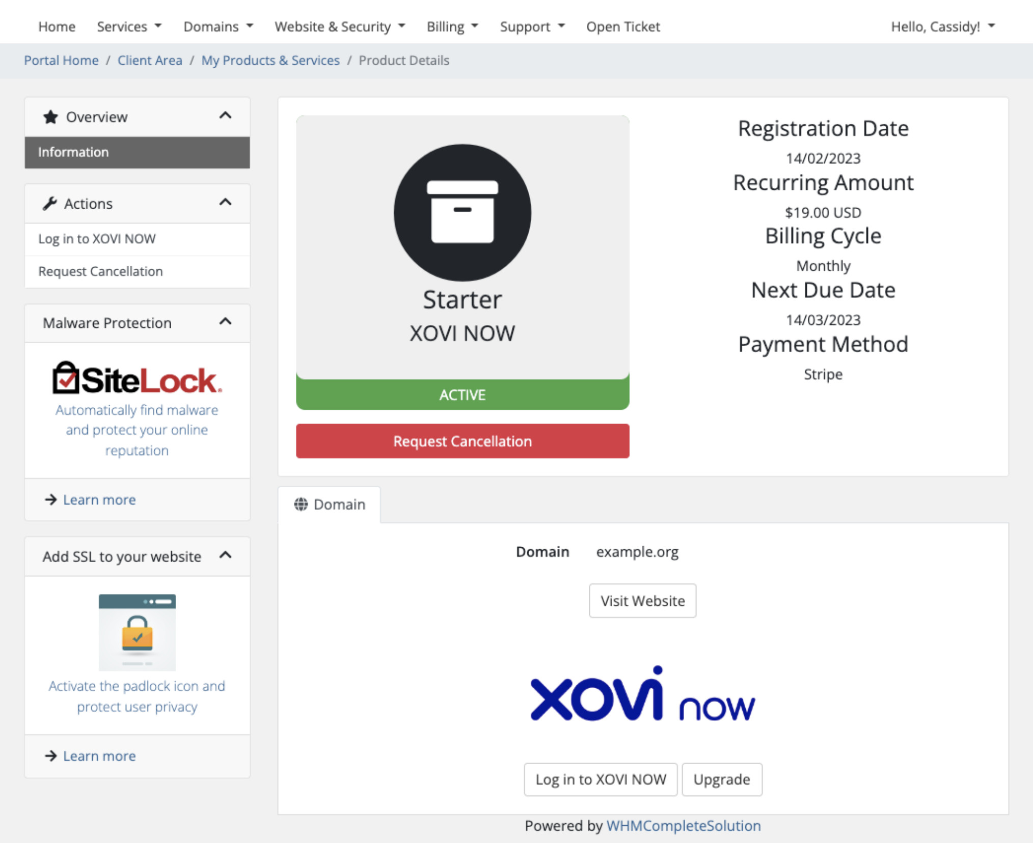The height and width of the screenshot is (843, 1033).
Task: Click Learn more under Malware Protection
Action: 99,499
